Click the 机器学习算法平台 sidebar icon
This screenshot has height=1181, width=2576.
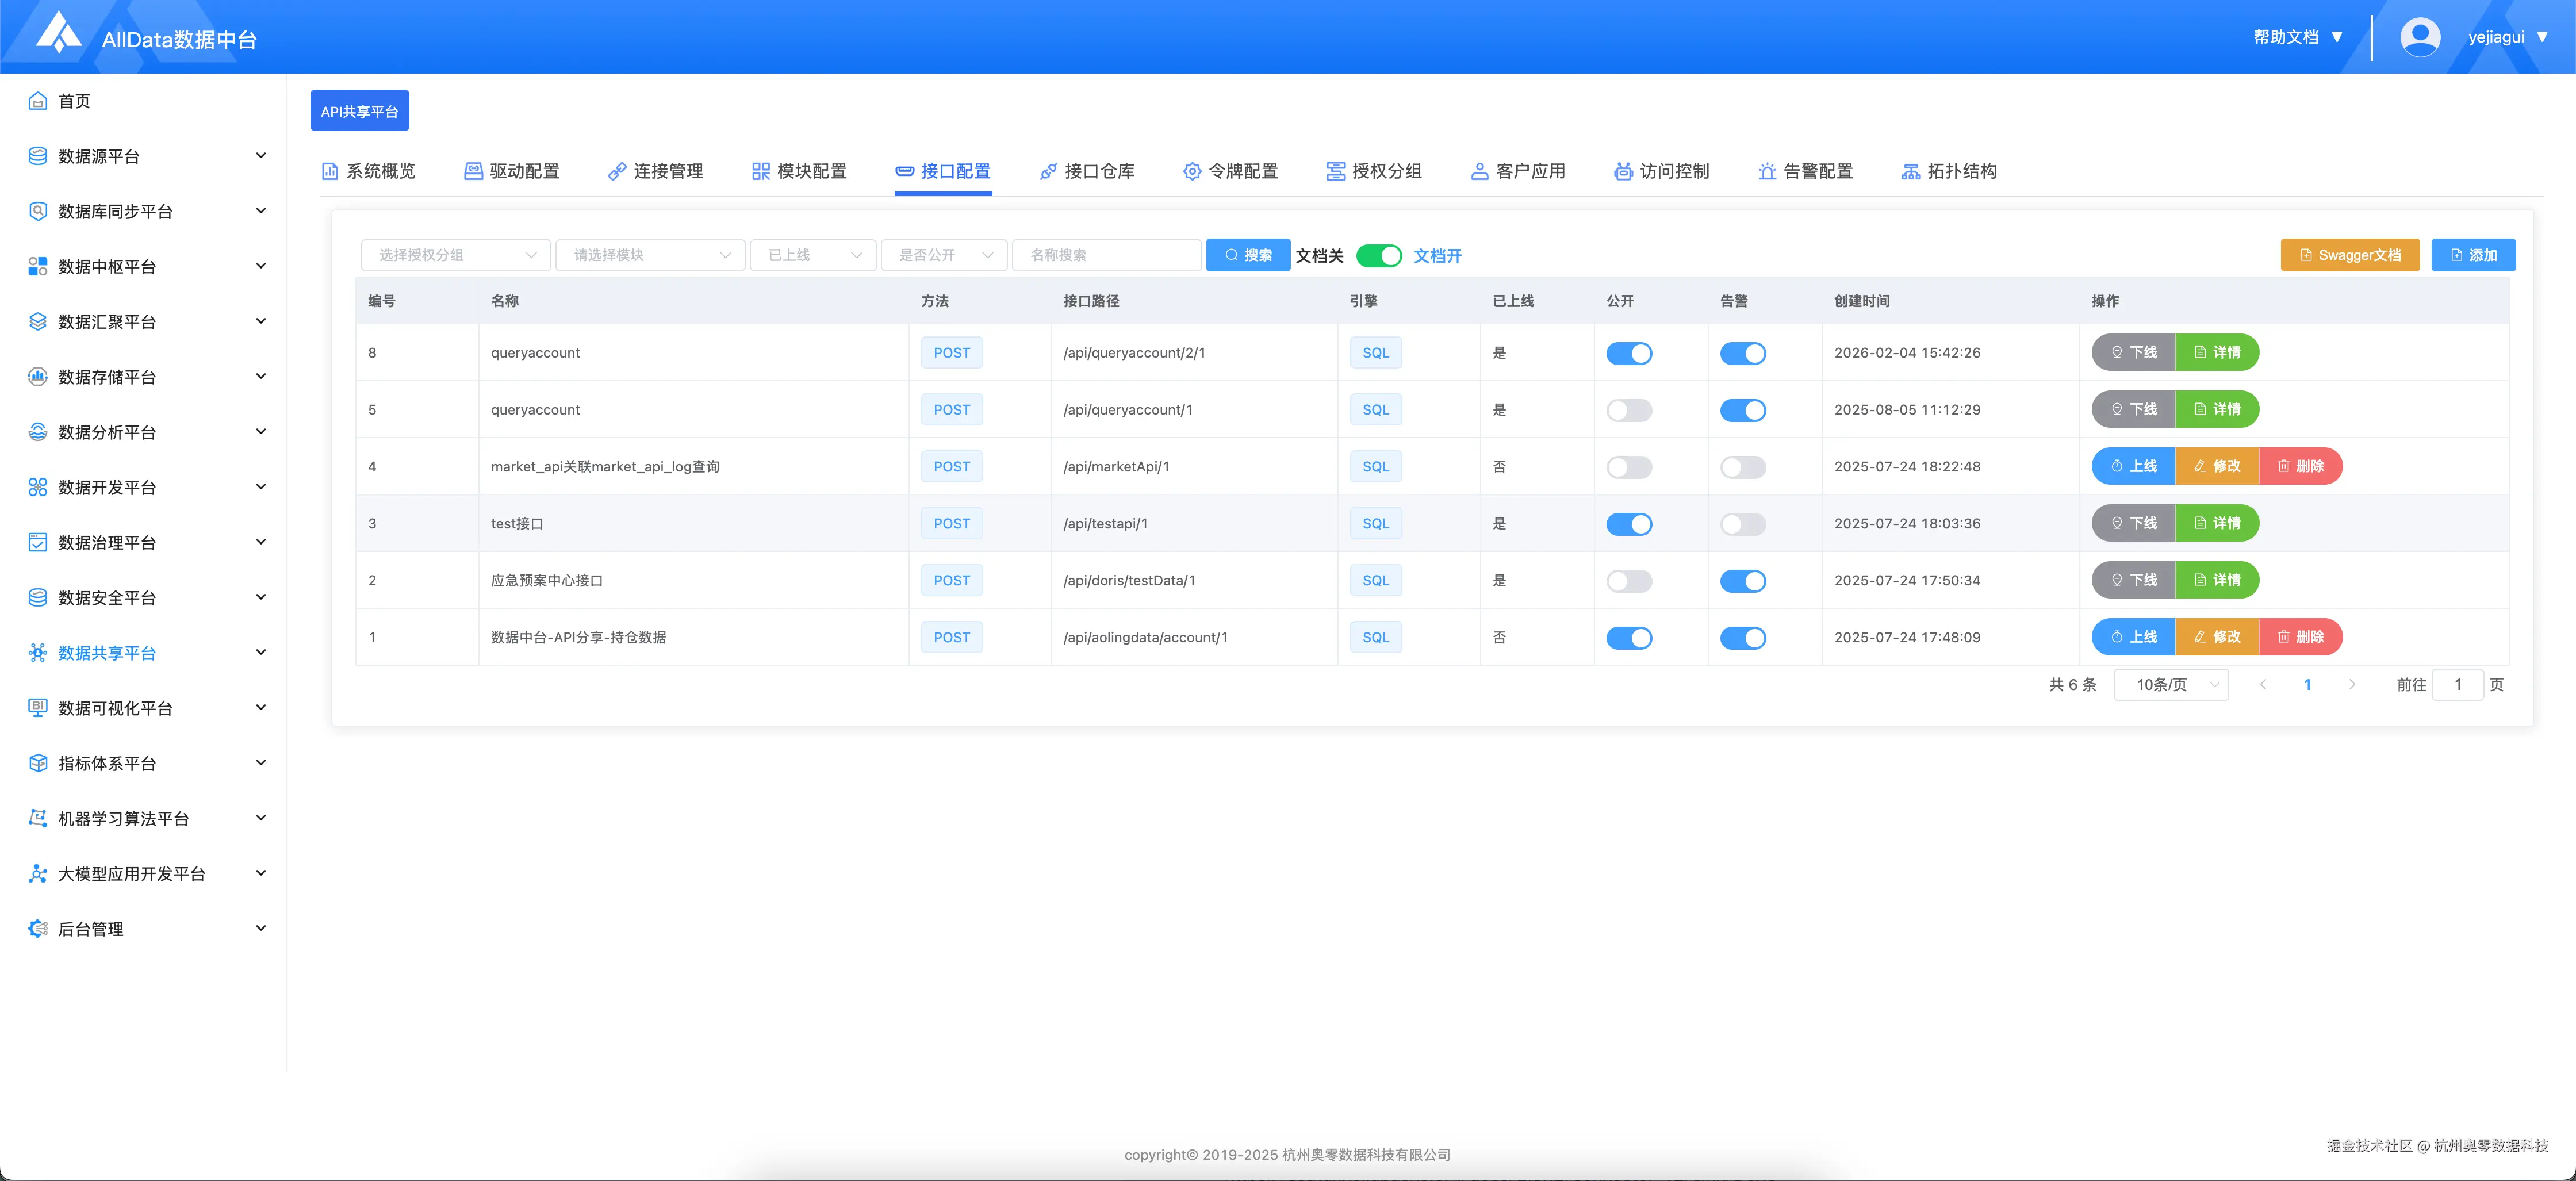[x=38, y=818]
